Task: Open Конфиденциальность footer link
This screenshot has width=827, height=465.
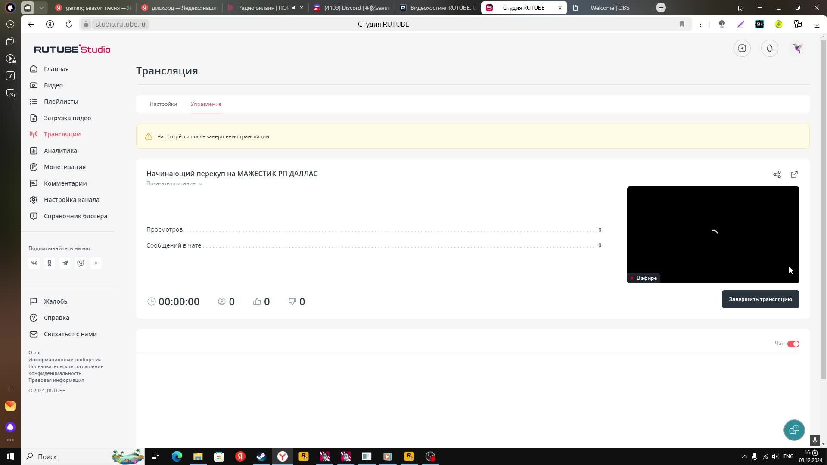Action: 55,373
